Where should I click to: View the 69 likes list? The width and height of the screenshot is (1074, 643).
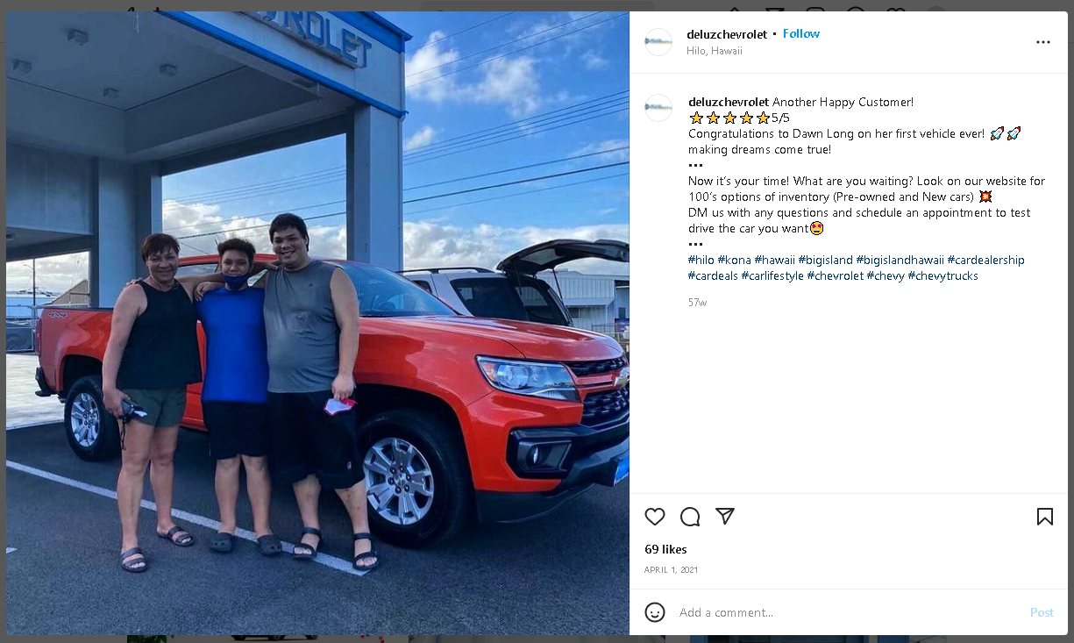tap(665, 550)
